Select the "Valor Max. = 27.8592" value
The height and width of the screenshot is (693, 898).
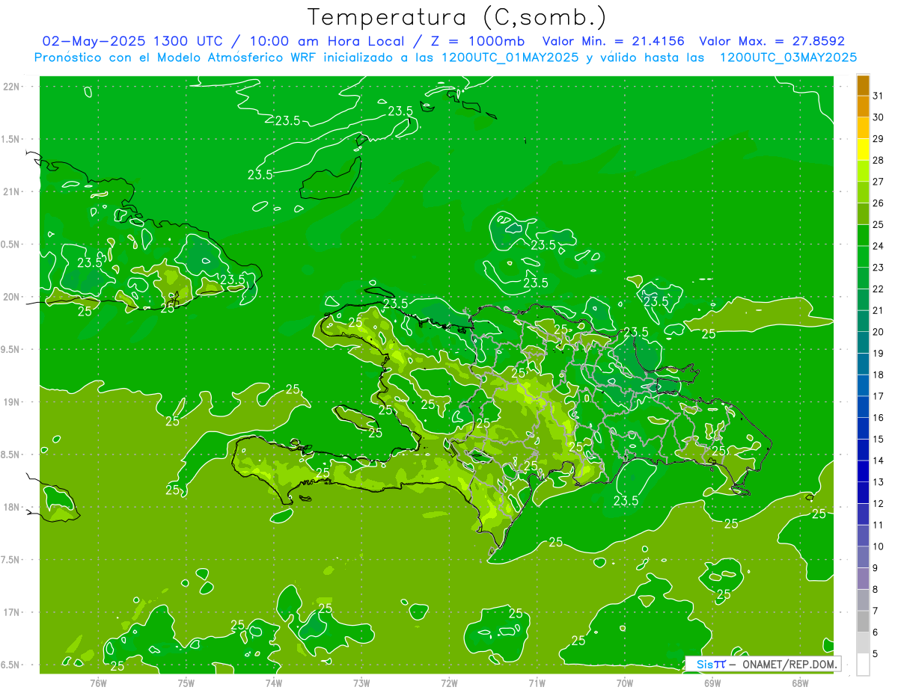click(x=772, y=41)
